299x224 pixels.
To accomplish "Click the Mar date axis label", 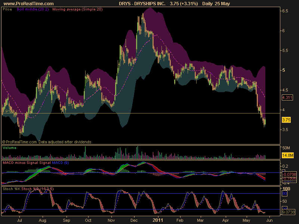I will (x=200, y=220).
